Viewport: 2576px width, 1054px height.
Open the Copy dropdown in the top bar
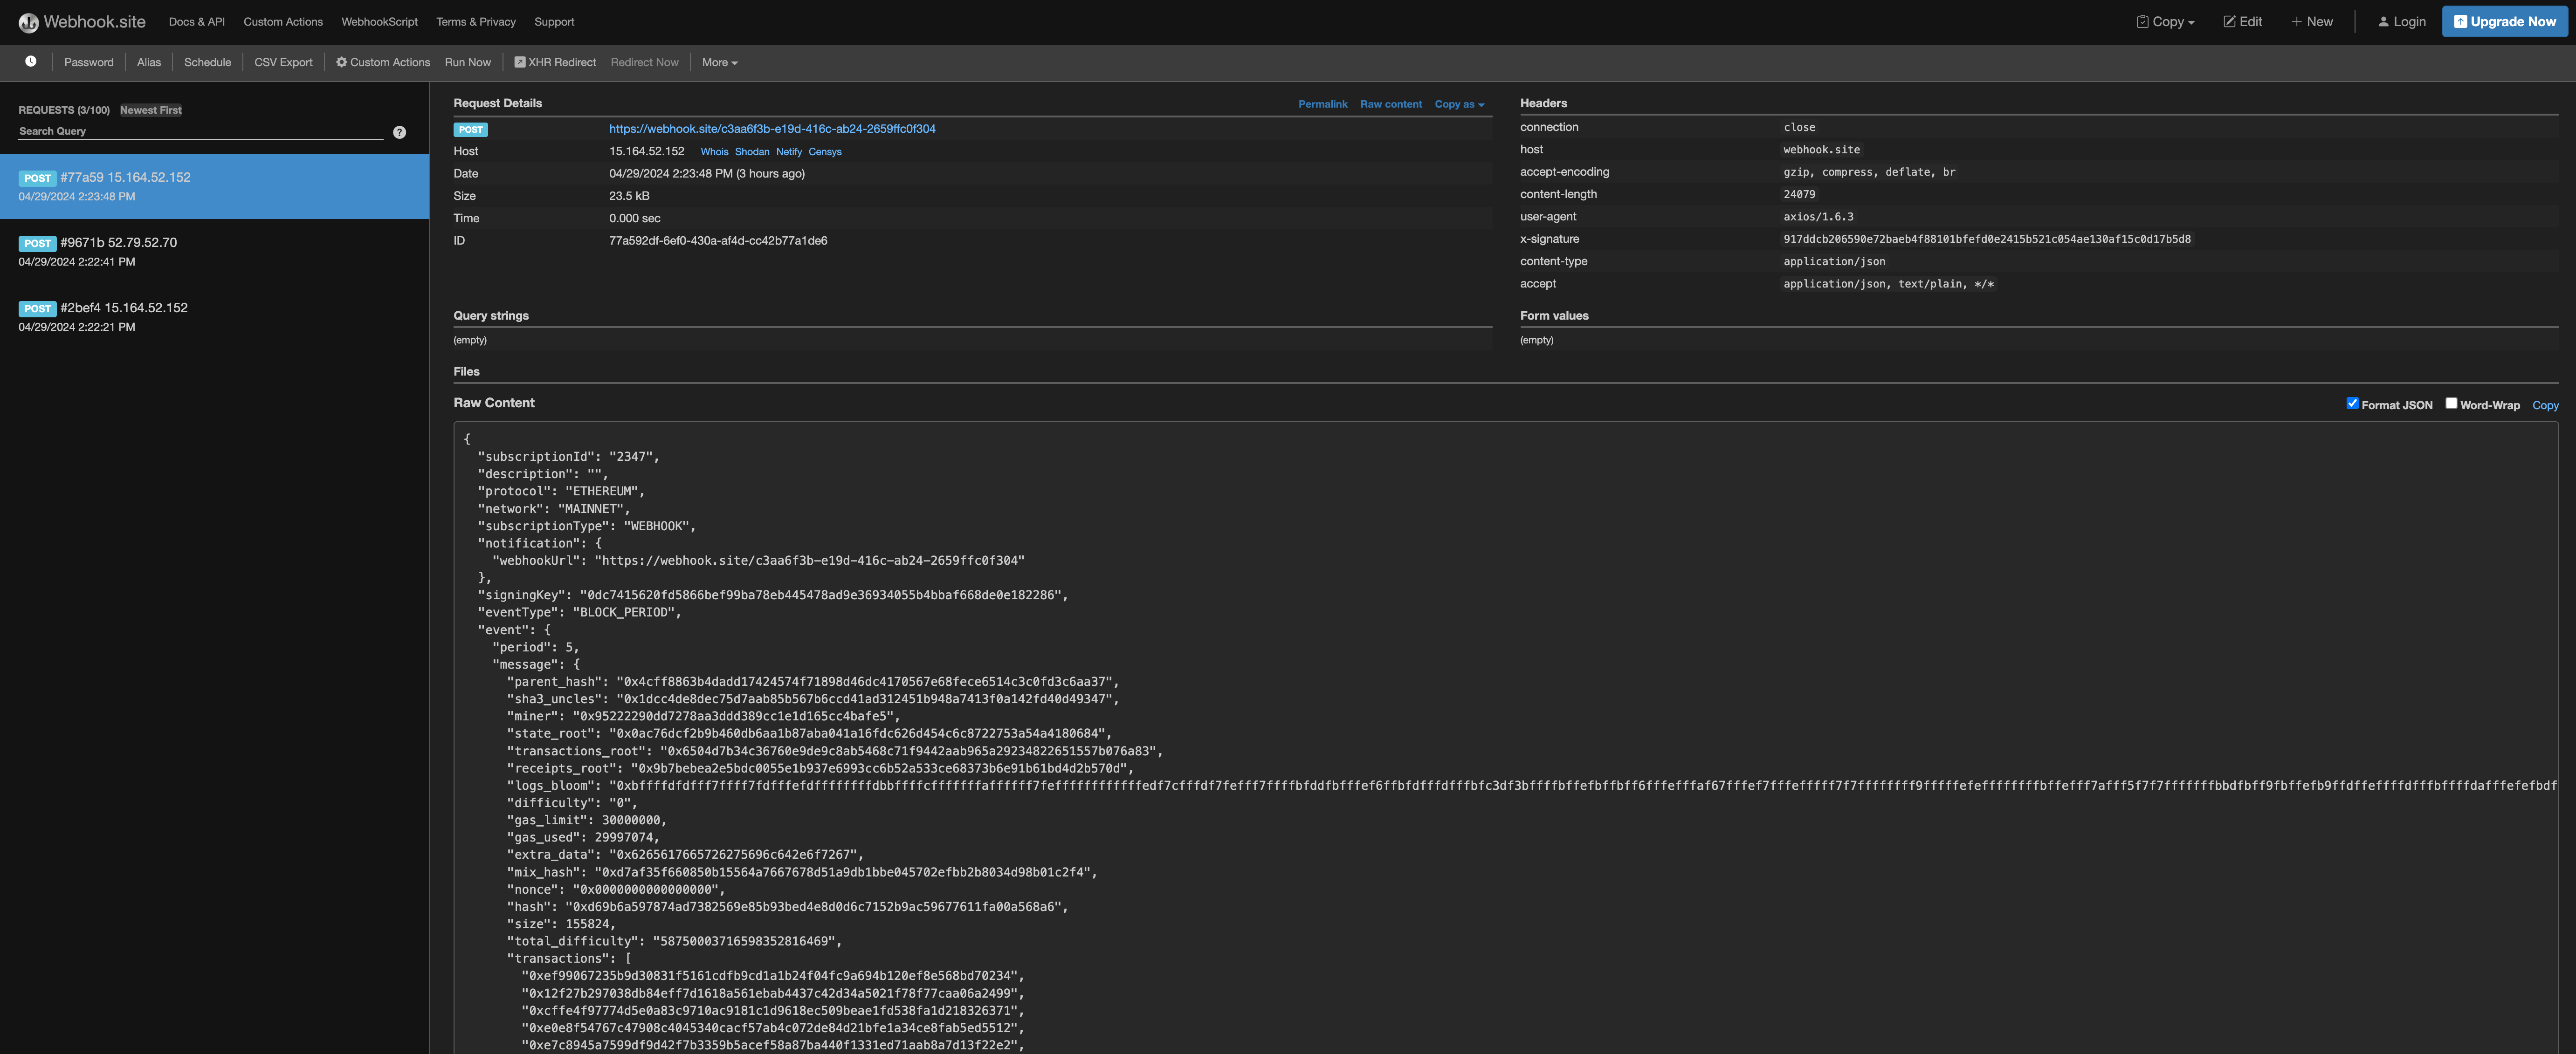click(x=2165, y=21)
